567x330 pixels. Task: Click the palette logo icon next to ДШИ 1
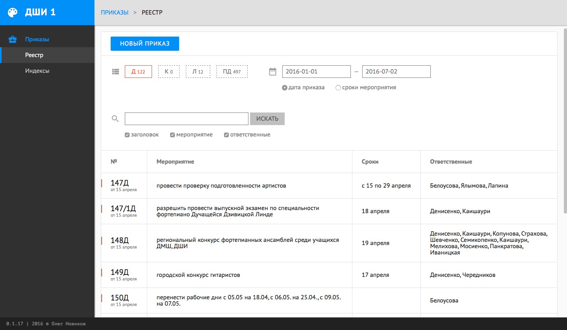(x=13, y=13)
